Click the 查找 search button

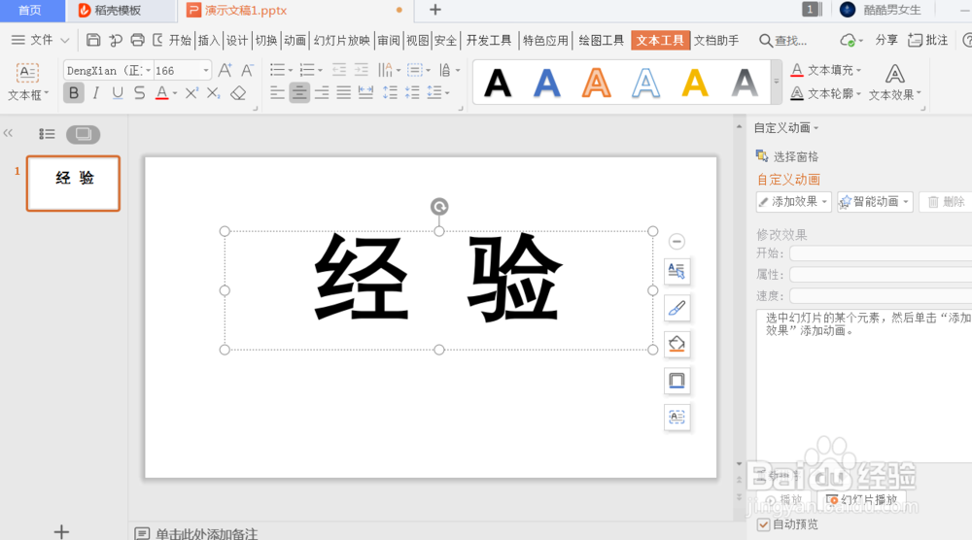(x=782, y=40)
